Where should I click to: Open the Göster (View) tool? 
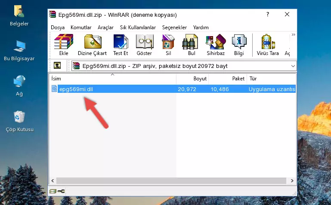(144, 45)
